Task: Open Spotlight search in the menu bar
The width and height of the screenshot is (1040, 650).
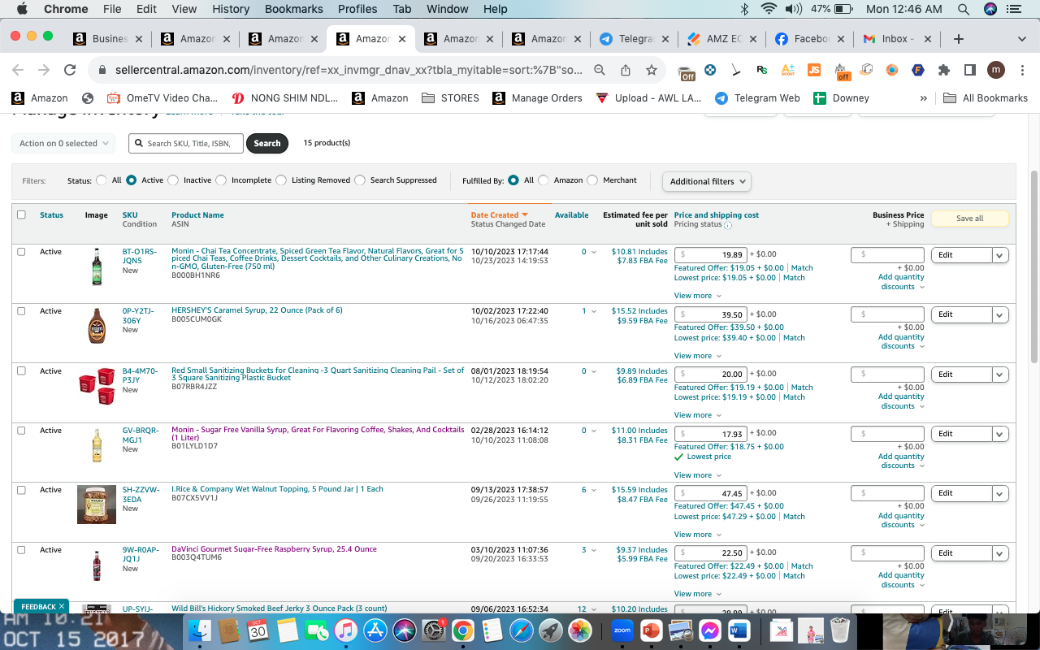Action: [964, 9]
